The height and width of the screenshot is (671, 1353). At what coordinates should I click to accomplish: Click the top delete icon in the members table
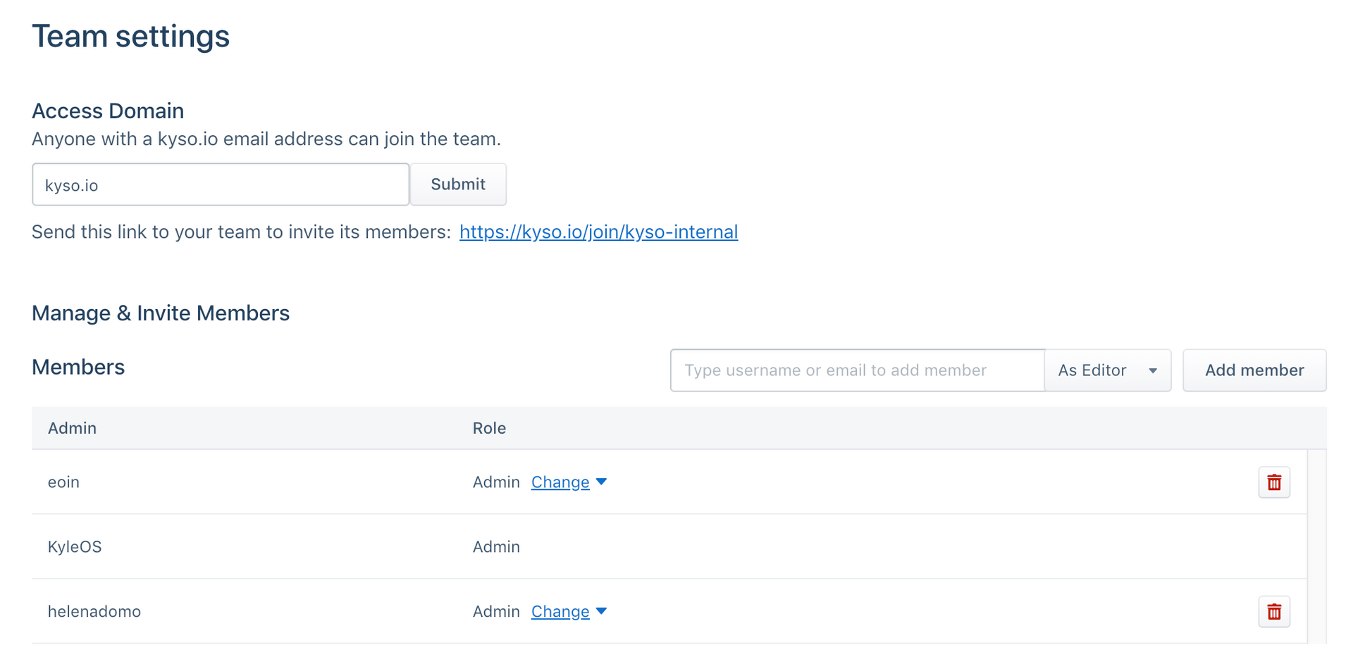pos(1273,482)
